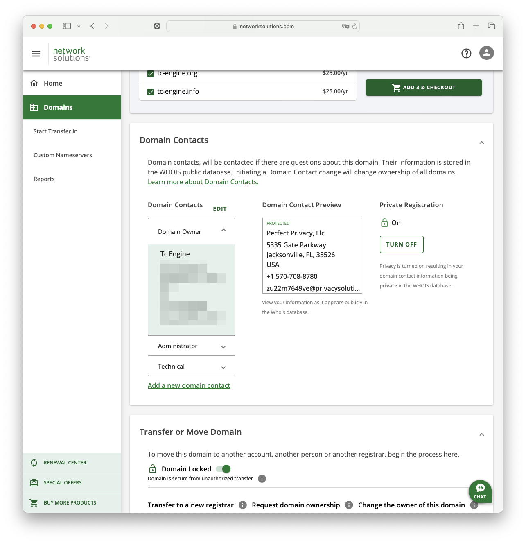The width and height of the screenshot is (526, 543).
Task: Click the Safari share icon
Action: coord(461,26)
